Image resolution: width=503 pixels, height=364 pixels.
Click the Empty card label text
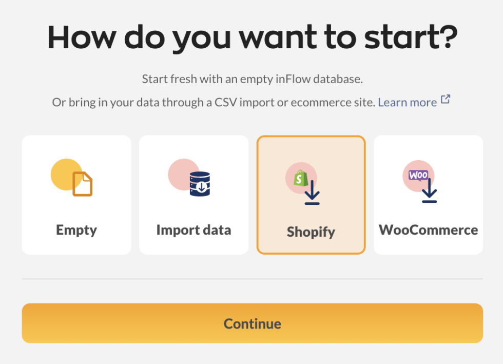[x=76, y=230]
